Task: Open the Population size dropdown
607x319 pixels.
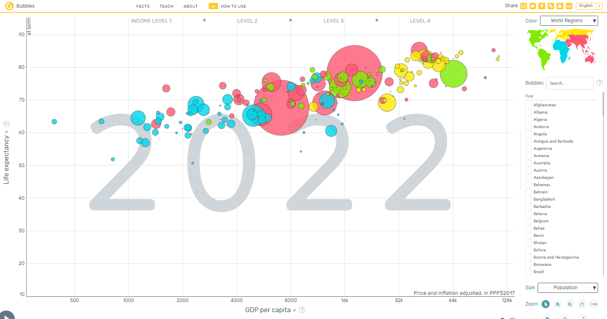Action: click(x=568, y=288)
